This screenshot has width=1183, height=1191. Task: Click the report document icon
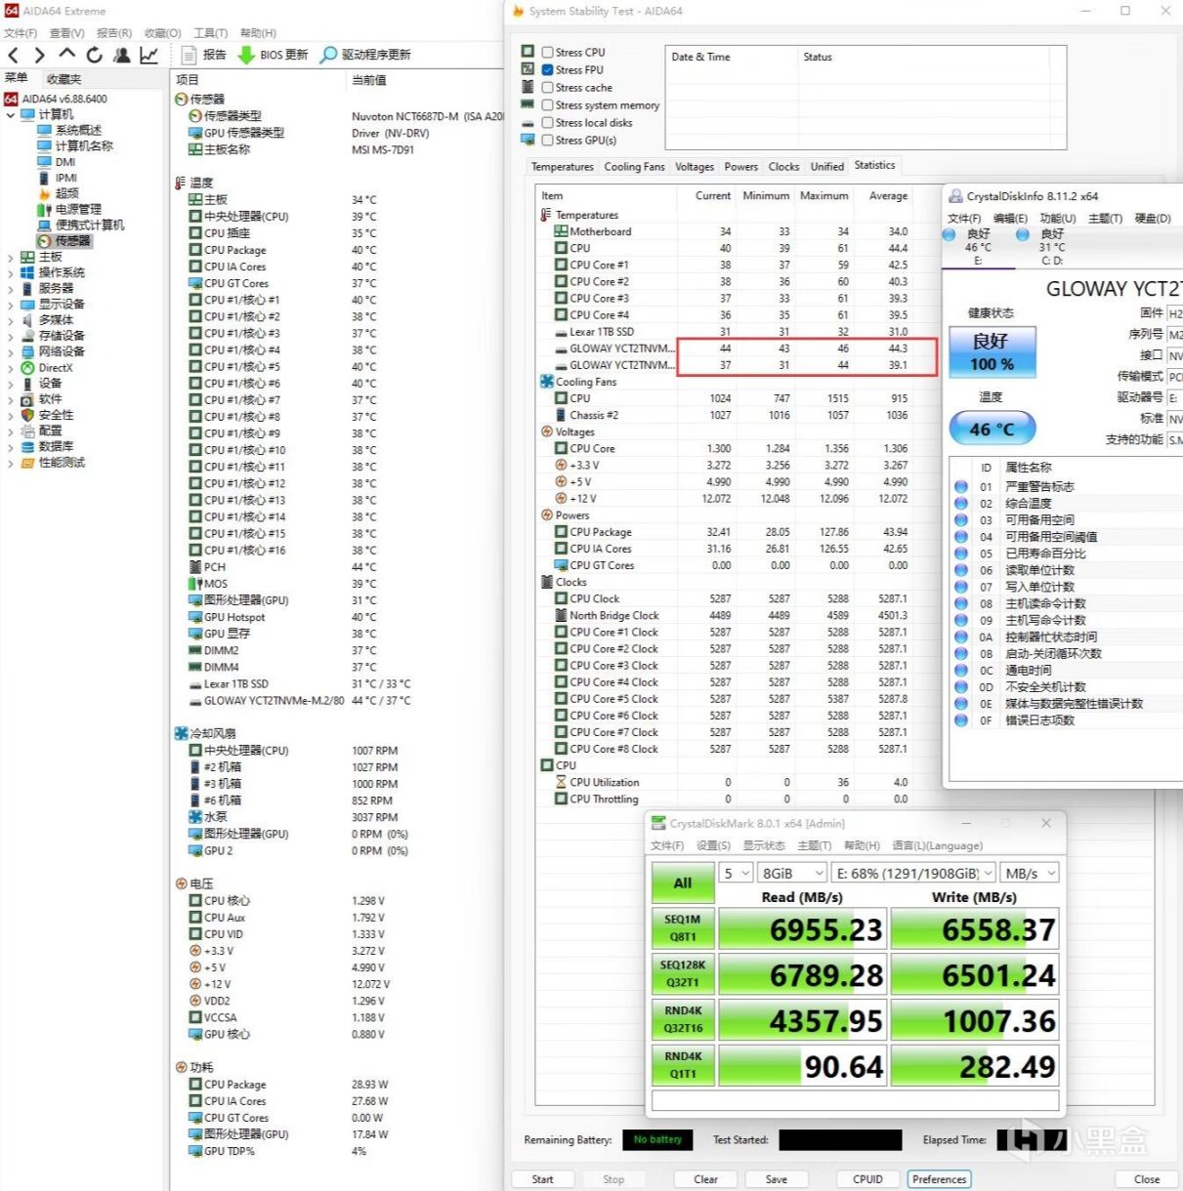pos(189,56)
